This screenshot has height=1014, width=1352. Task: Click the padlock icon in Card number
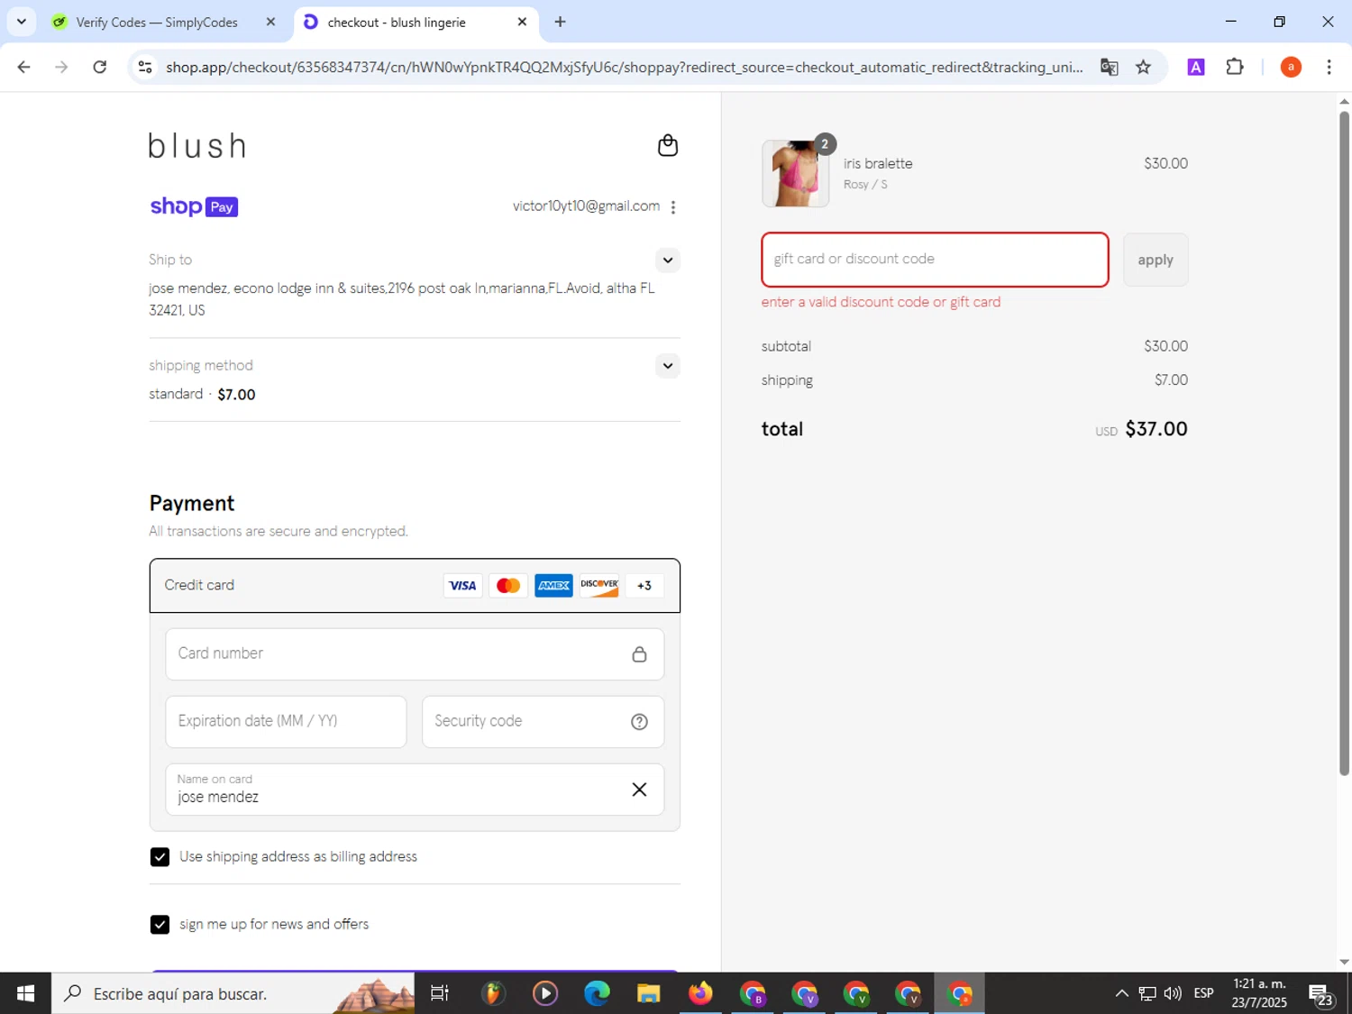(639, 654)
